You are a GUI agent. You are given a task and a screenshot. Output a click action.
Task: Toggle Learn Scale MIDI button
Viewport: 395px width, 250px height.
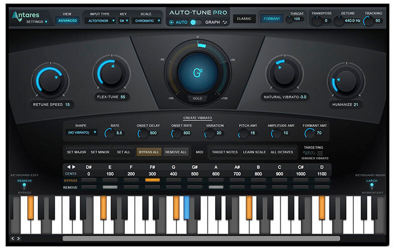point(254,152)
